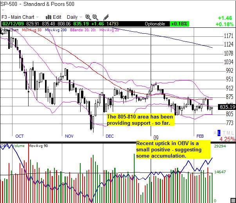Click the Optionable label
The height and width of the screenshot is (203, 236).
click(x=155, y=24)
